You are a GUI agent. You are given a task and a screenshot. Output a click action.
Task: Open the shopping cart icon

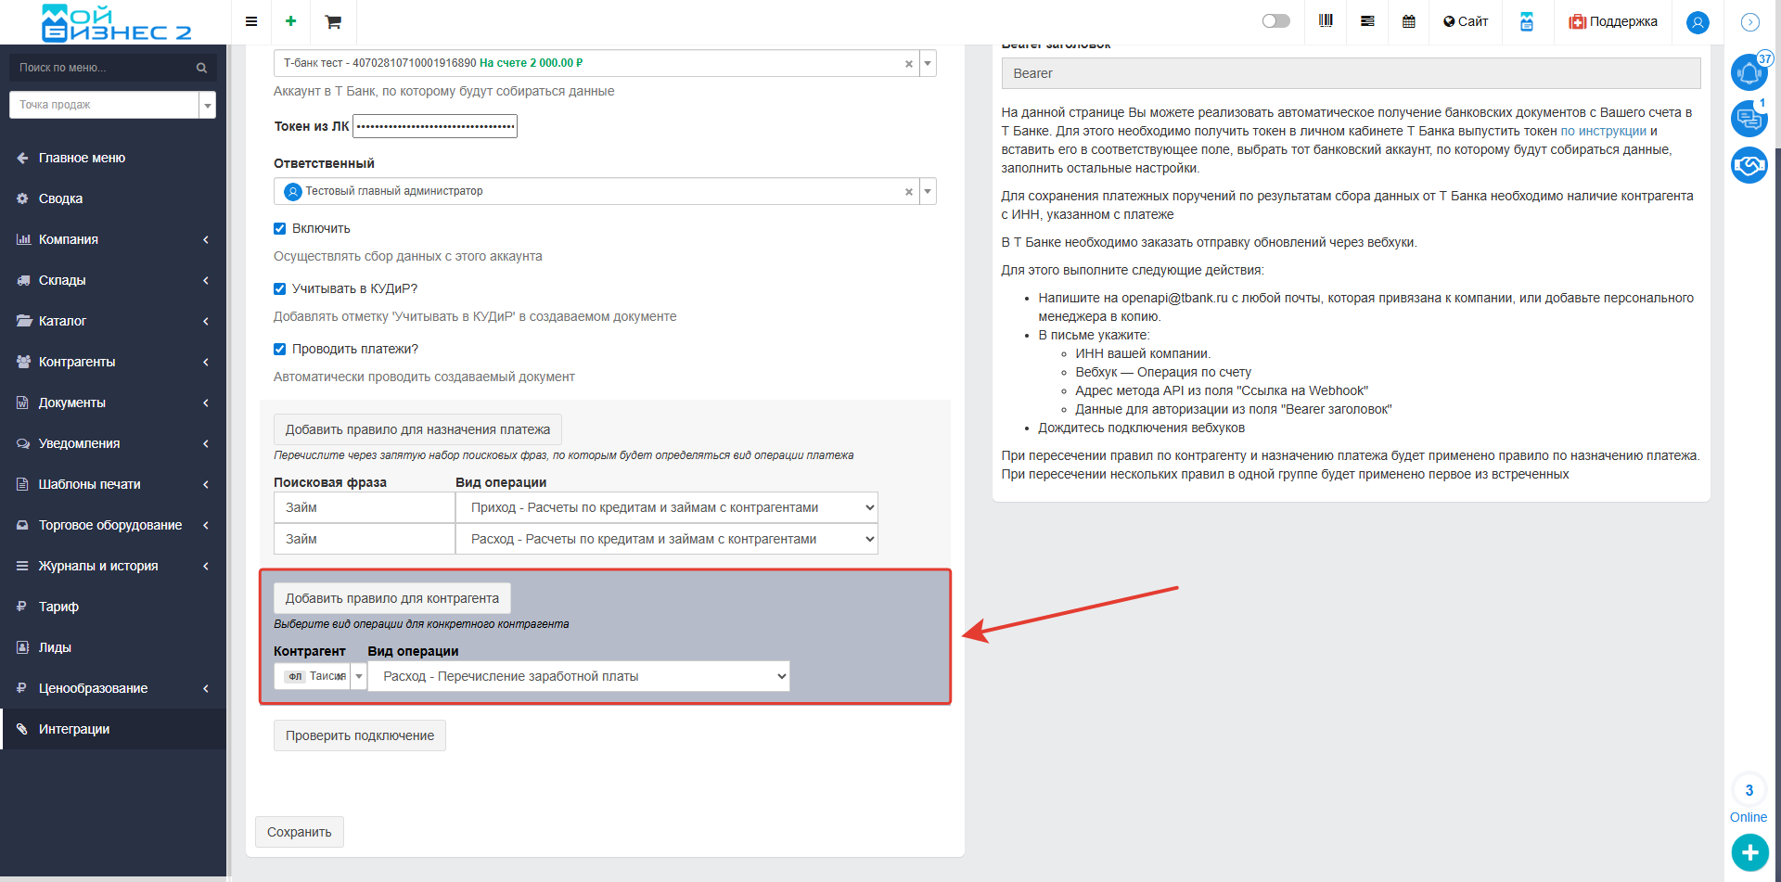333,21
